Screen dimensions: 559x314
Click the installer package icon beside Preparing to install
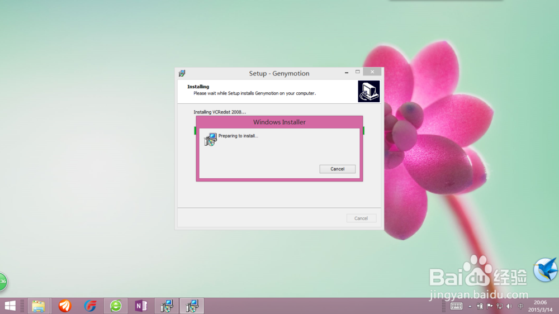point(210,139)
